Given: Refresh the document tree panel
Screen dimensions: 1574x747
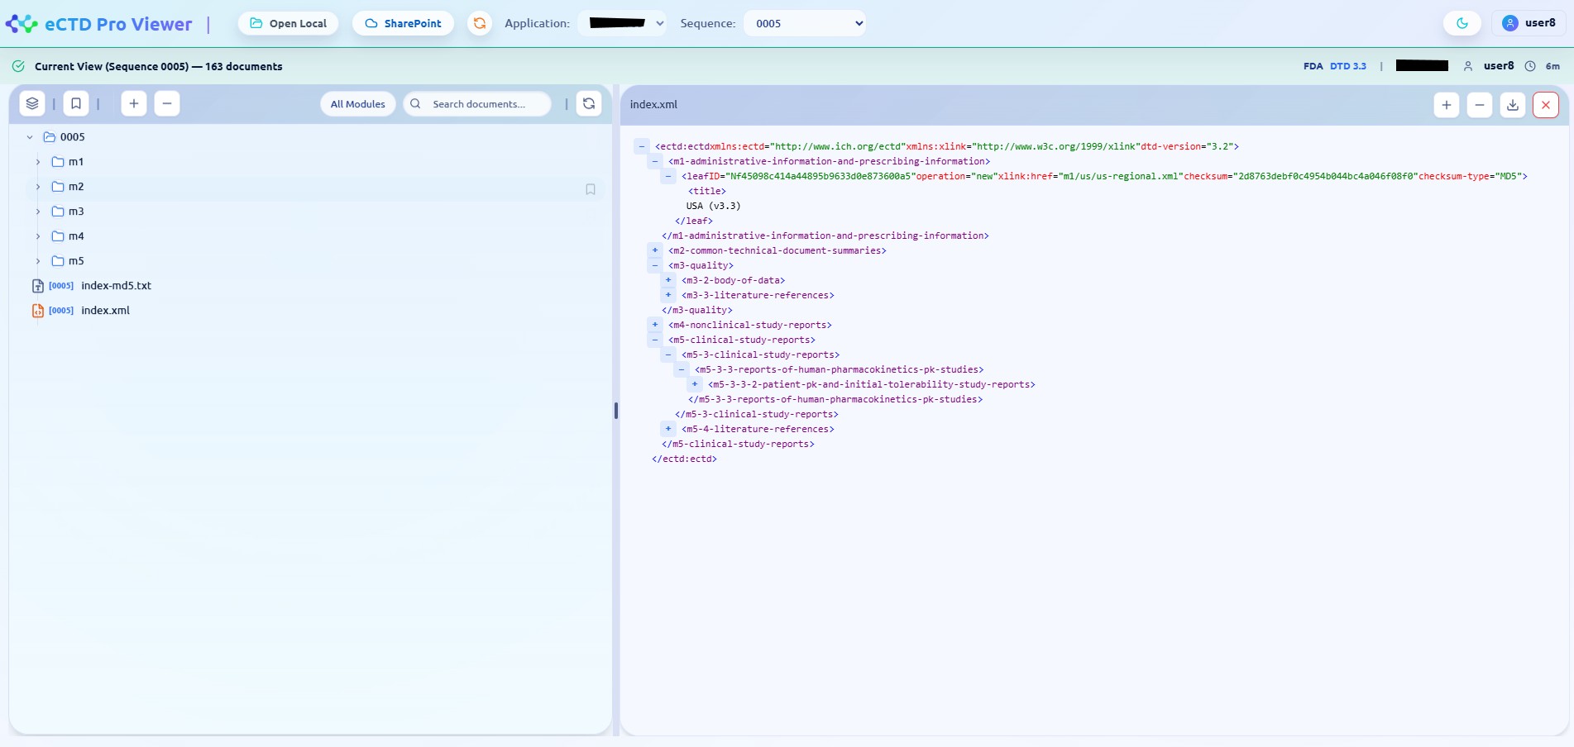Looking at the screenshot, I should tap(589, 103).
